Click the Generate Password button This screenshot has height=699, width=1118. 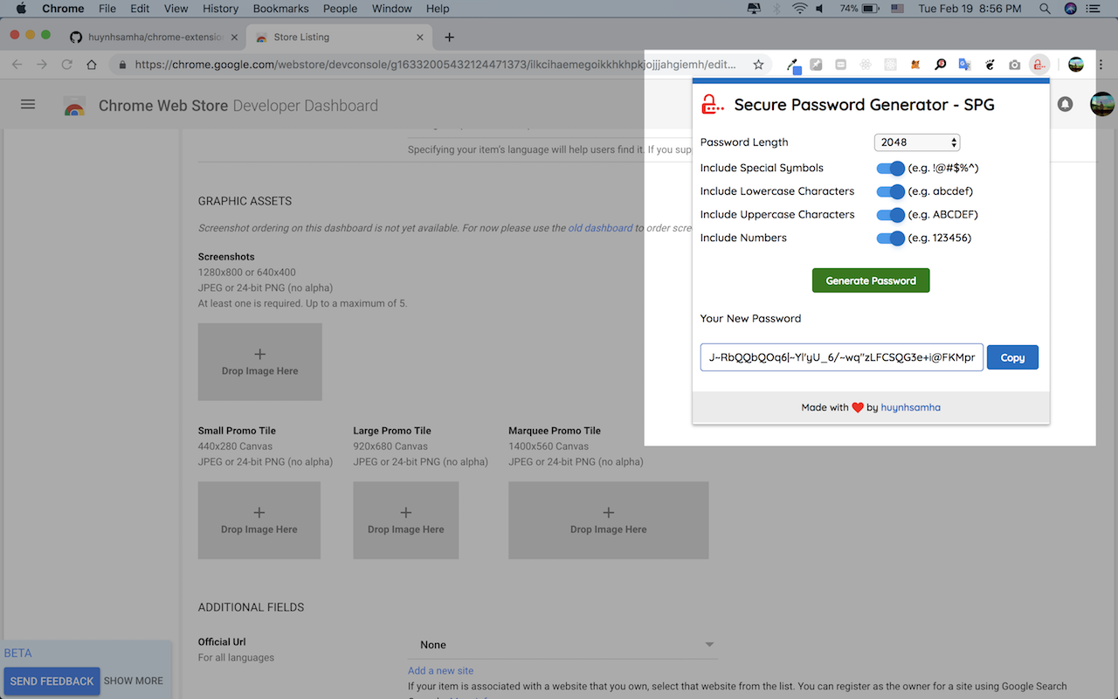[871, 280]
